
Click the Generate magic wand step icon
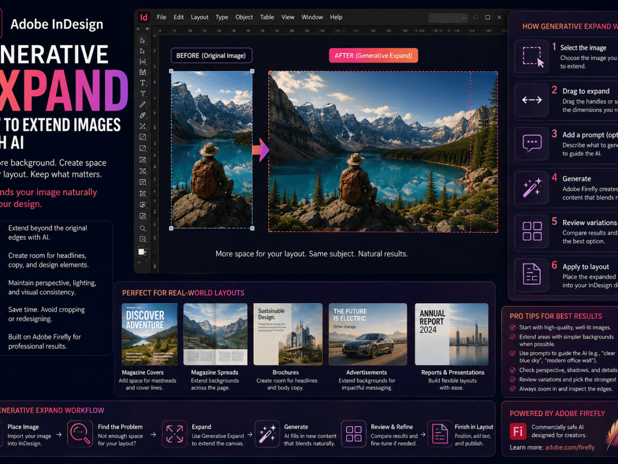(532, 187)
